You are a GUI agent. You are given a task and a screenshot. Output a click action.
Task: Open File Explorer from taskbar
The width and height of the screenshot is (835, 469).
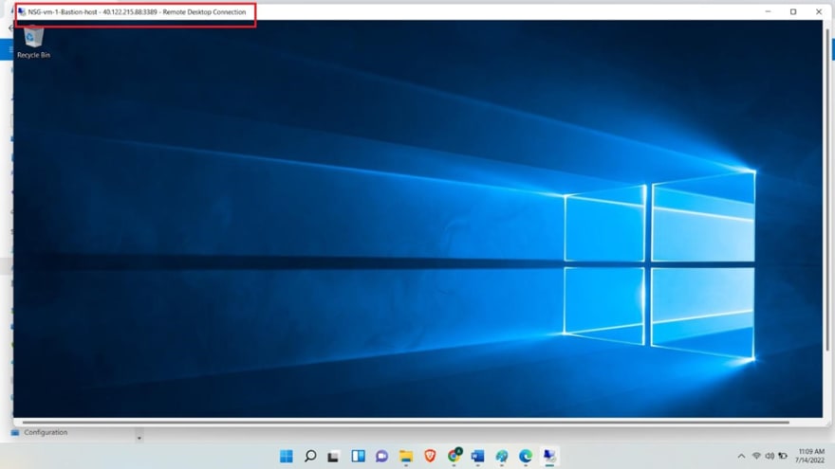406,456
